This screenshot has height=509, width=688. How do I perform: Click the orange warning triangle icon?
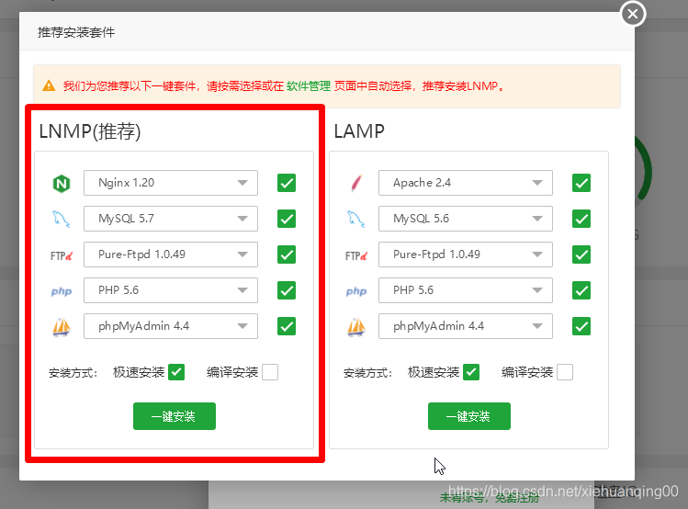click(49, 85)
